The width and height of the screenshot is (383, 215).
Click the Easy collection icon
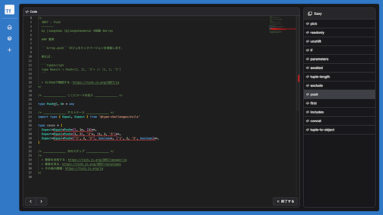coord(310,14)
